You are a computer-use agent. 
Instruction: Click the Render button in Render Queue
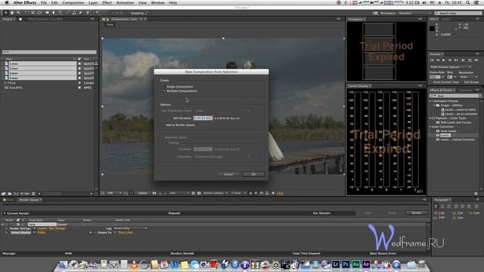[x=417, y=213]
